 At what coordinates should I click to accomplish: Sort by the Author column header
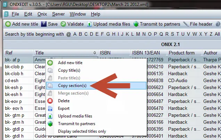click(212, 53)
